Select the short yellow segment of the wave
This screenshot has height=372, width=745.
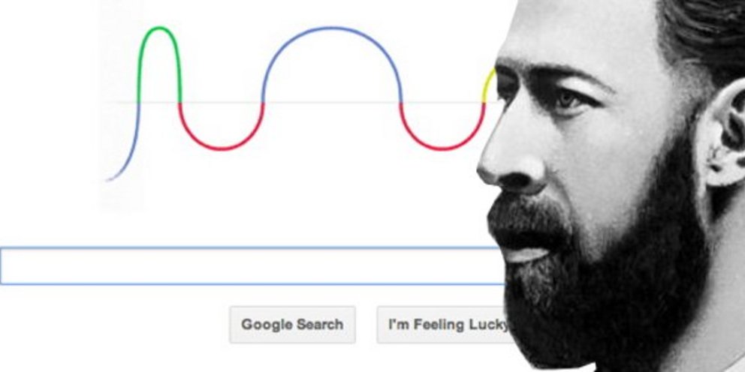(488, 85)
